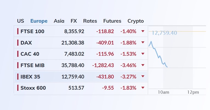The image size is (210, 110).
Task: Open the Futures tab
Action: pos(112,21)
